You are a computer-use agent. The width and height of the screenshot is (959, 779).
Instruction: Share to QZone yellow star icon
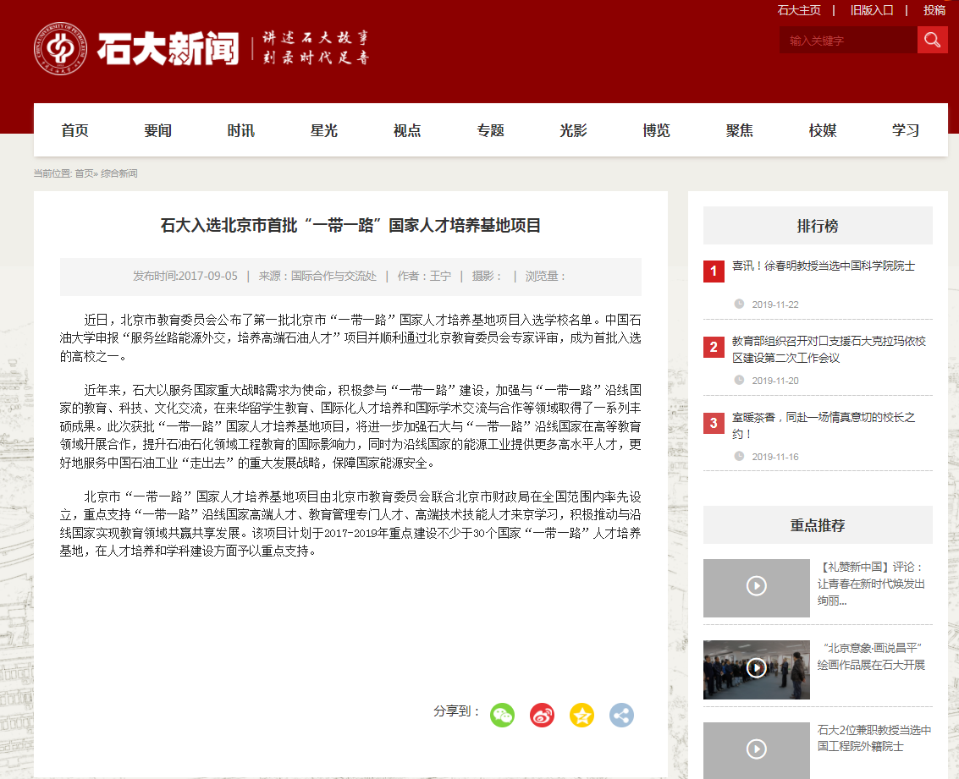(x=581, y=715)
